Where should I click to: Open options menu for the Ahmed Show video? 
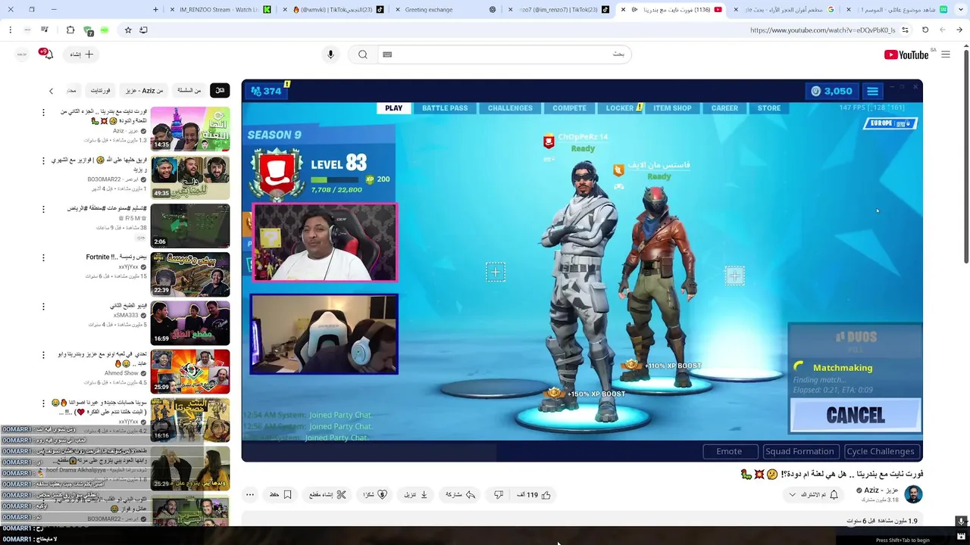[43, 354]
